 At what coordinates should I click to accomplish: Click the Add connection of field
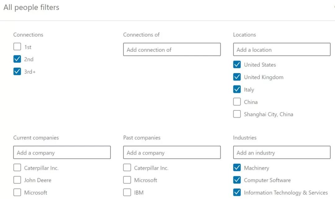click(172, 50)
